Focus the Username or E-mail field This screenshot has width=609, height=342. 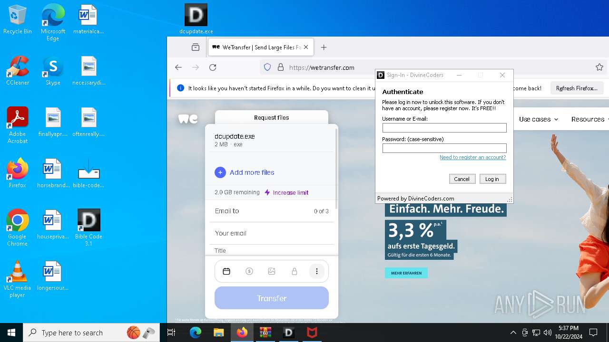444,128
